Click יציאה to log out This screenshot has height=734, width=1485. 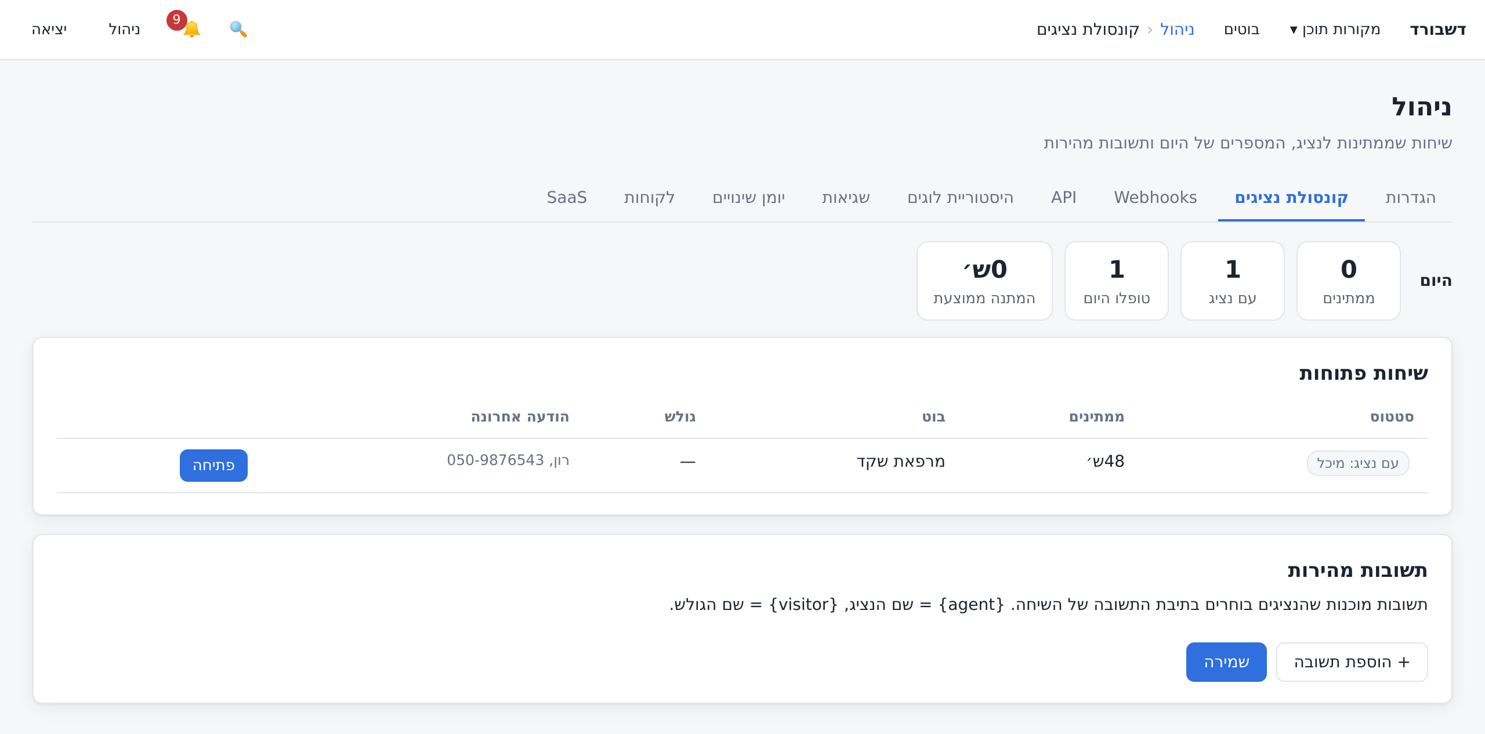coord(49,29)
